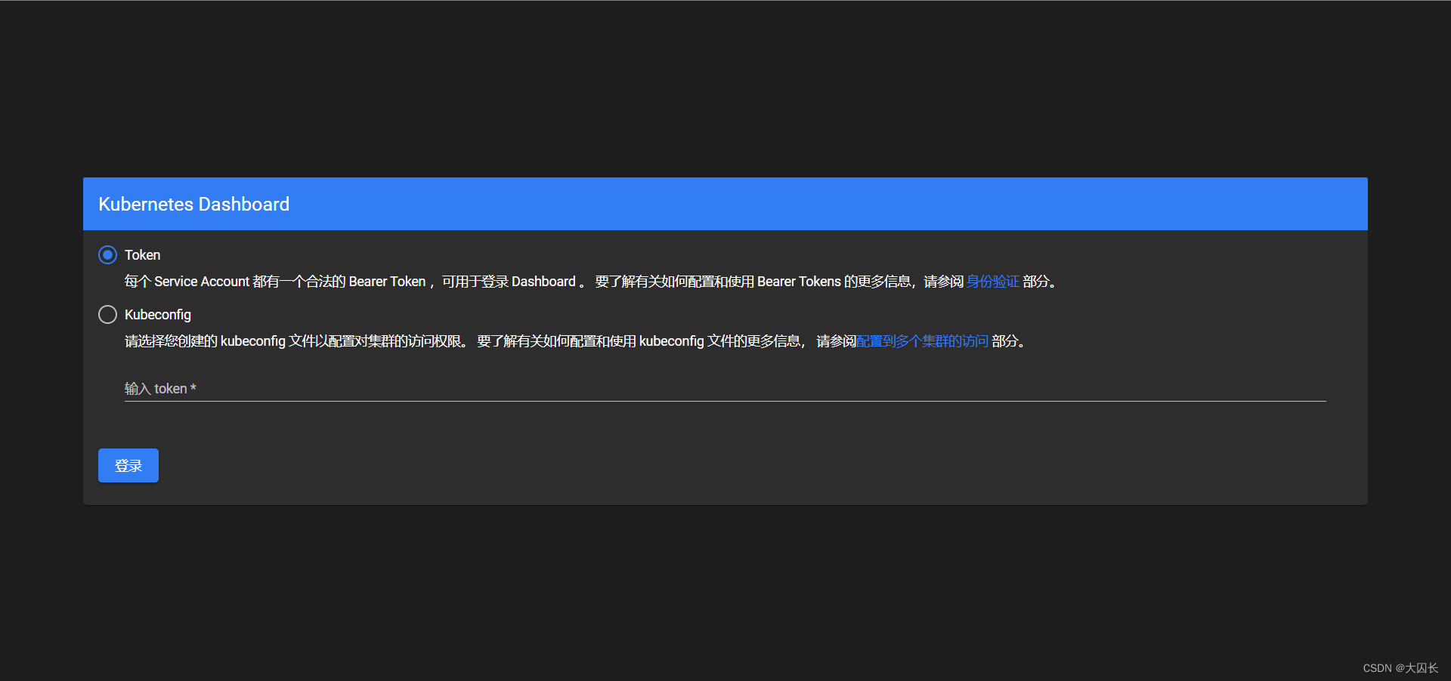Focus the 输入 token input field
The width and height of the screenshot is (1451, 681).
(725, 389)
